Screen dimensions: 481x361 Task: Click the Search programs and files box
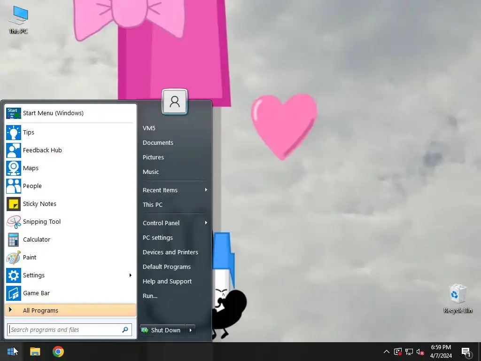coord(70,330)
